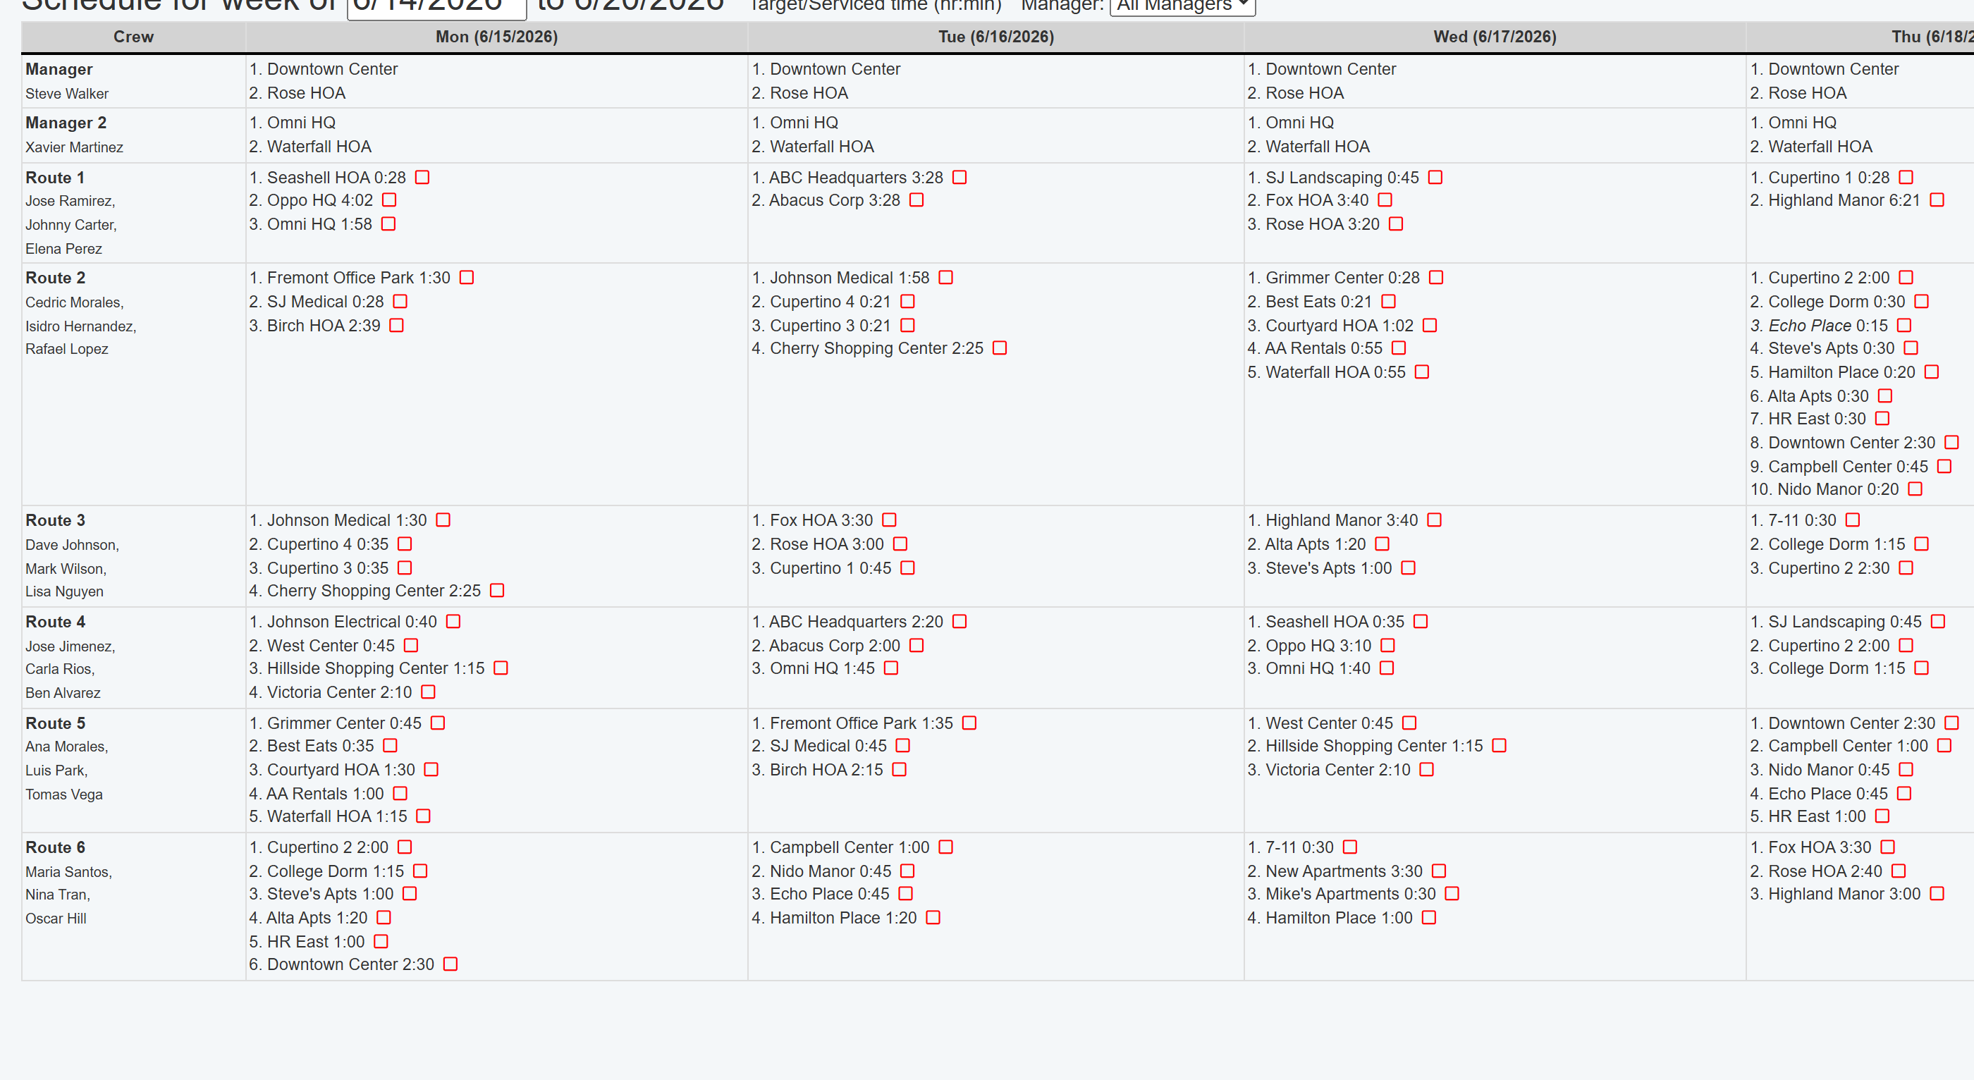Screen dimensions: 1974x1080
Task: Click crew member Oscar Hill
Action: pos(56,919)
